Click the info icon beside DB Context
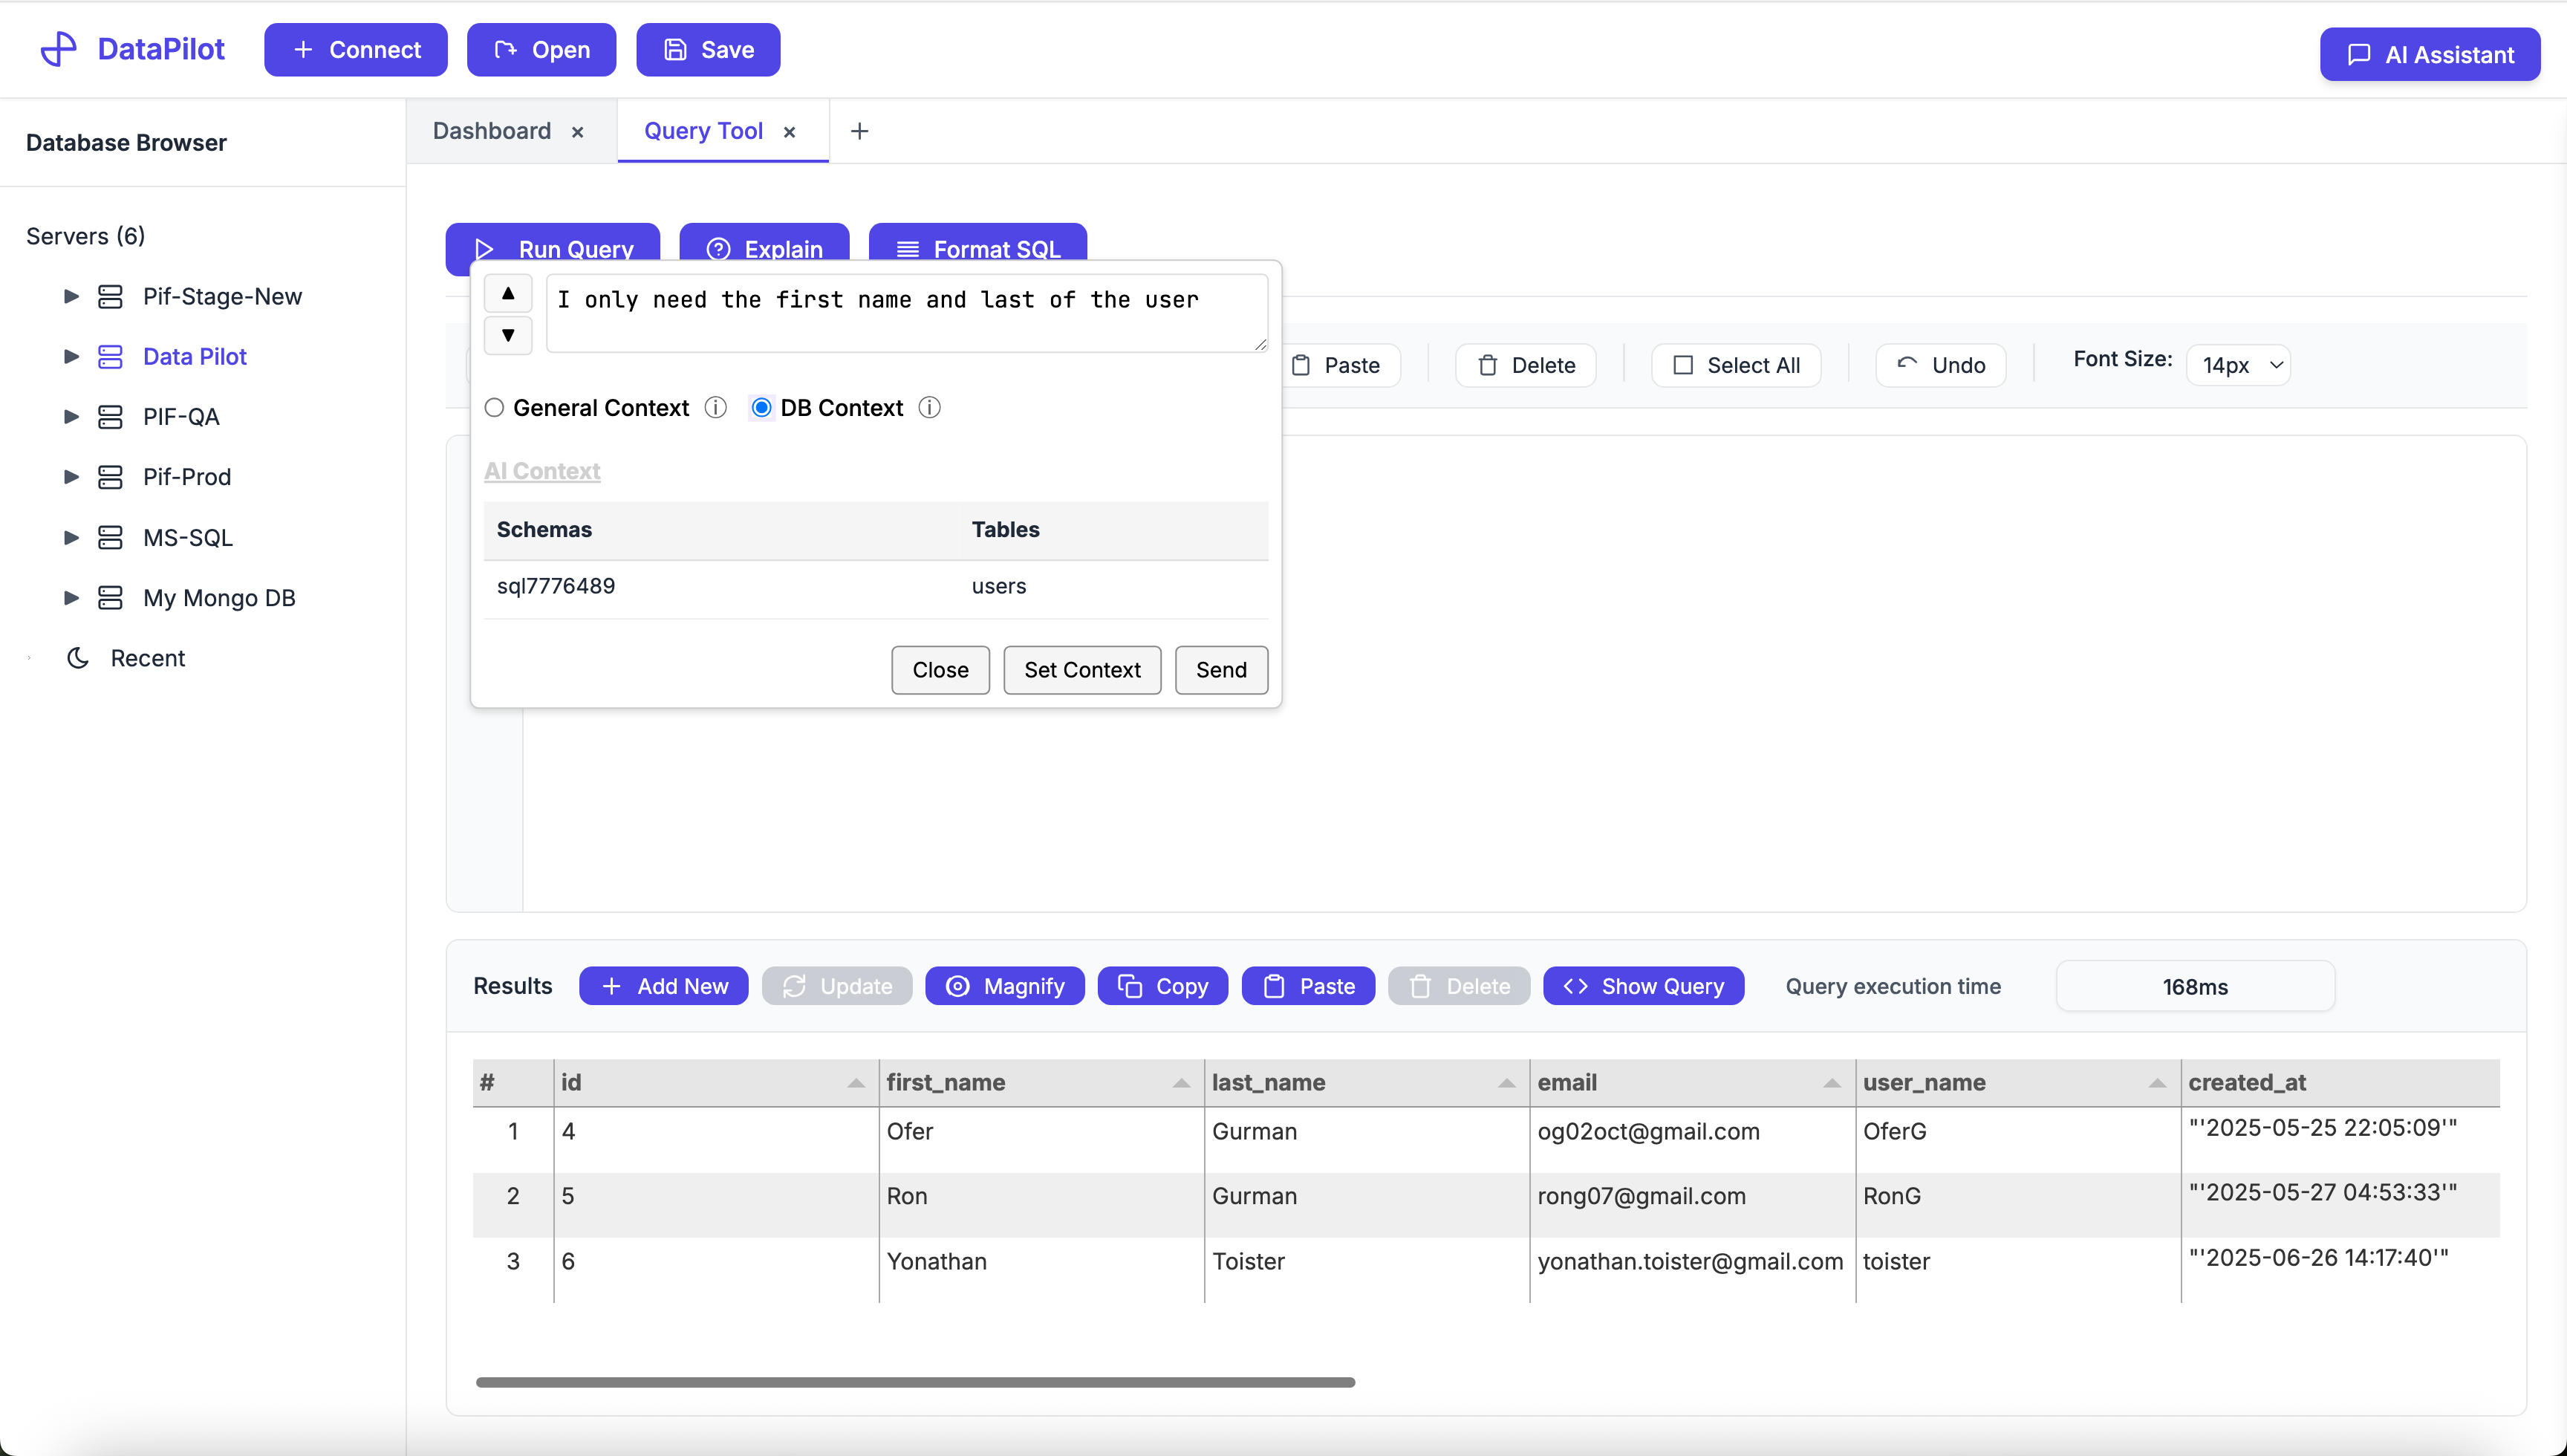The width and height of the screenshot is (2567, 1456). 930,408
